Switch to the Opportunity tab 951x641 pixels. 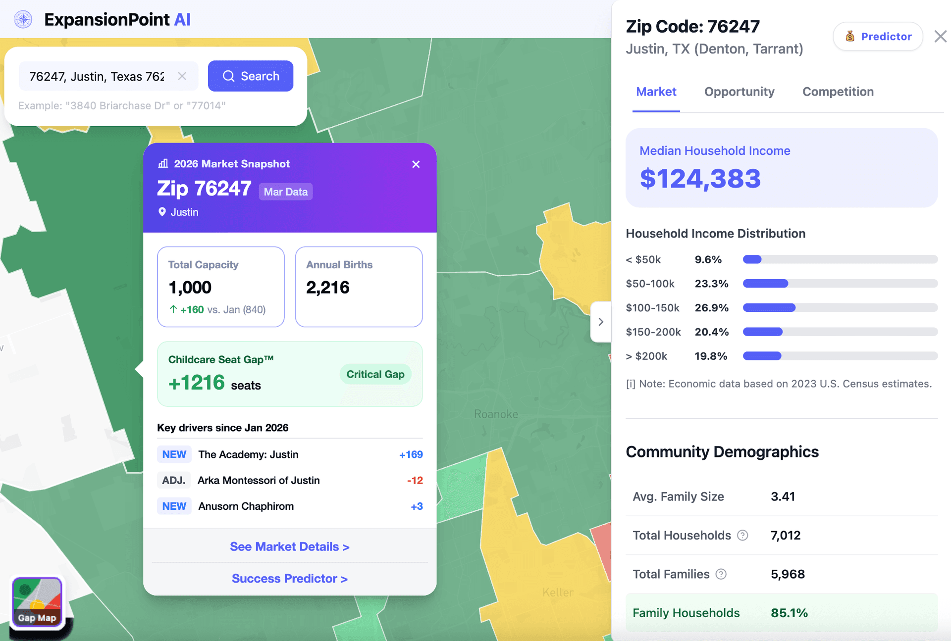[x=739, y=92]
